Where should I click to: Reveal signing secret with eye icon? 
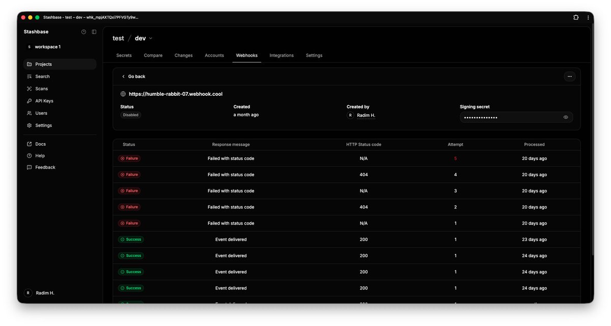(x=566, y=117)
